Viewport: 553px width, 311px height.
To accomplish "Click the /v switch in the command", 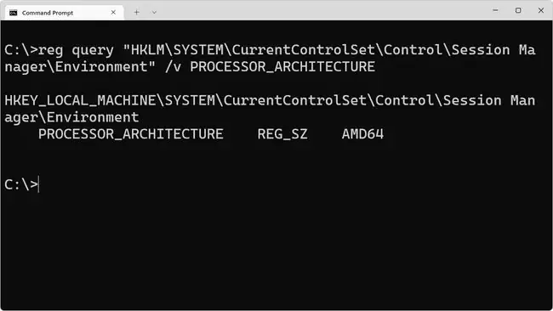I will (174, 67).
